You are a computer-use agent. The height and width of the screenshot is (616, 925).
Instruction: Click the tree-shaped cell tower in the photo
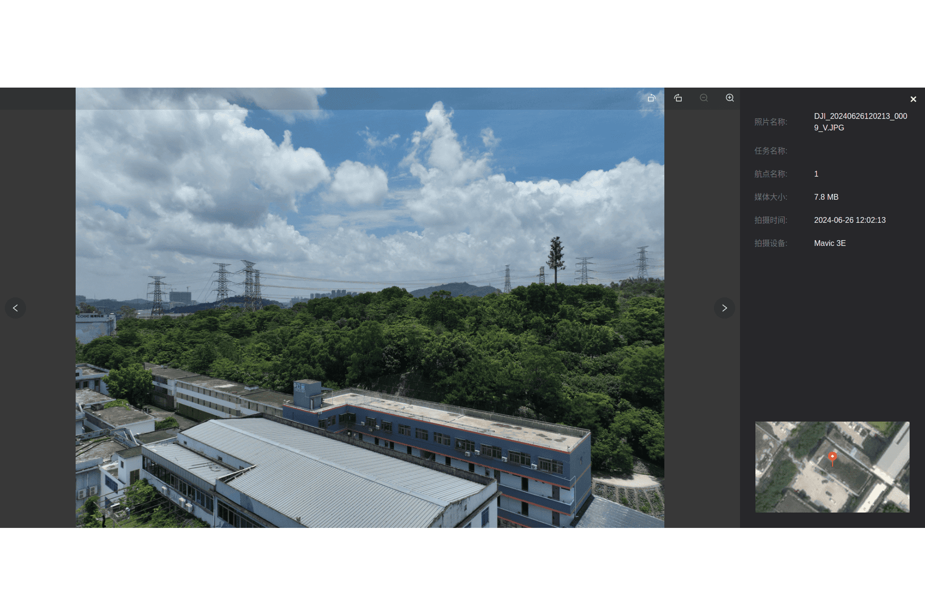[556, 260]
